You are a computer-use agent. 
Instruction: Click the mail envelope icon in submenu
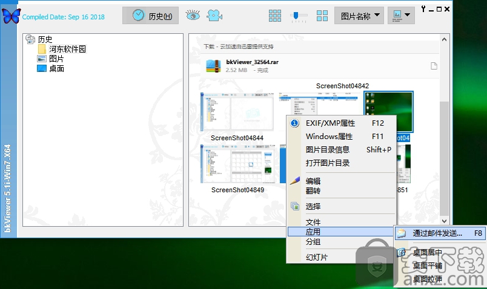click(402, 233)
